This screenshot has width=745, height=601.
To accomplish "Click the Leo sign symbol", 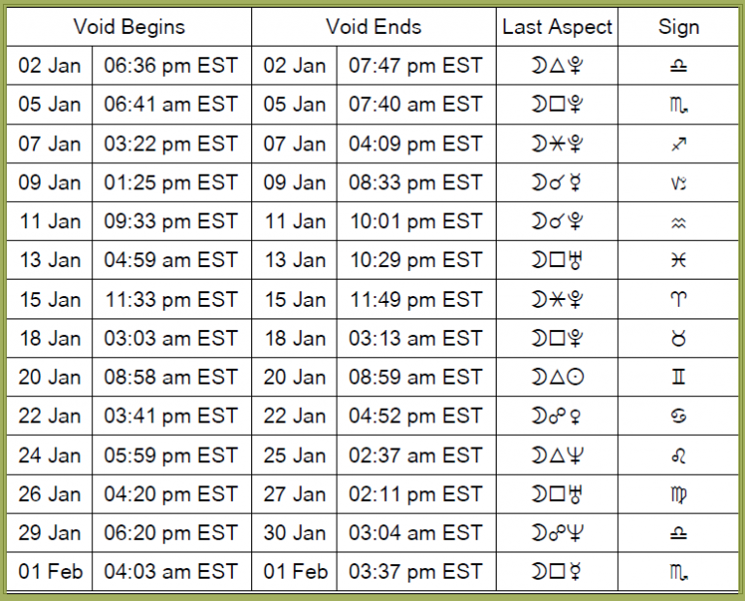I will pyautogui.click(x=678, y=454).
